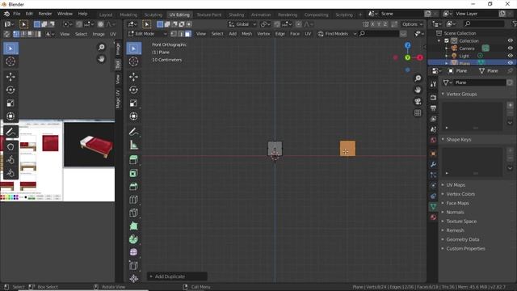The width and height of the screenshot is (517, 291).
Task: Expand the Shape Keys panel
Action: [459, 140]
